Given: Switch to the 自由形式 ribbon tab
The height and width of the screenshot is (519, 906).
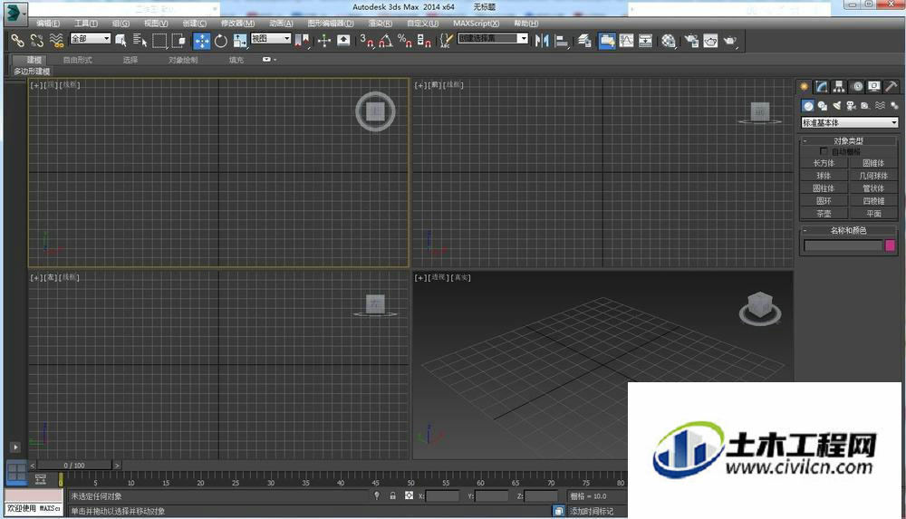Looking at the screenshot, I should click(77, 60).
